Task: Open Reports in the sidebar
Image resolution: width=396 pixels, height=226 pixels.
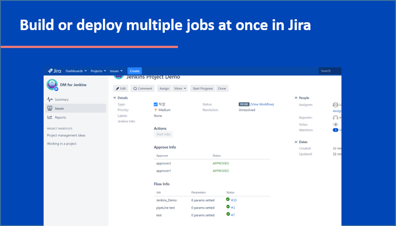Action: [60, 118]
